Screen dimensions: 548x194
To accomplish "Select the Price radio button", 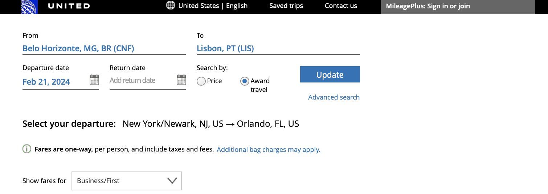I will (201, 81).
